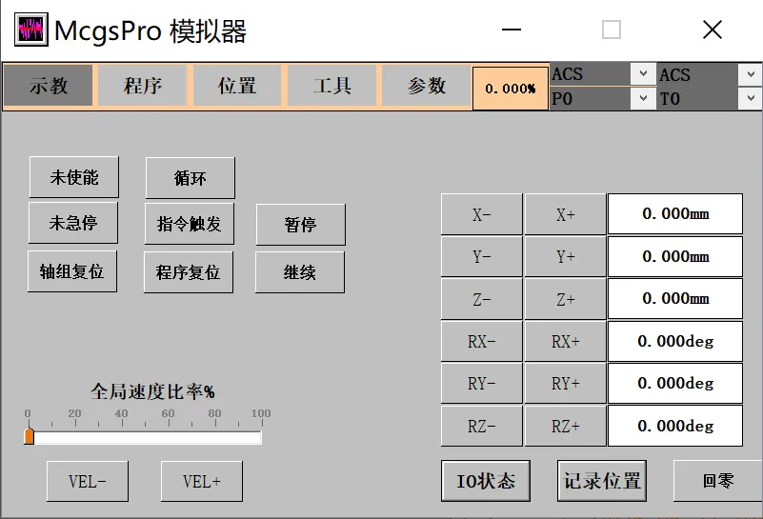Viewport: 763px width, 519px height.
Task: Pause with the 暂停 button
Action: point(301,225)
